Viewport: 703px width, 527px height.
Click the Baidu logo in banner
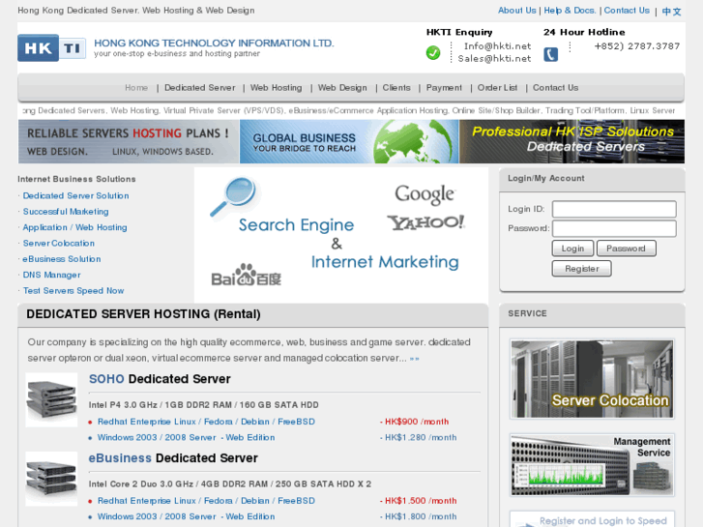(x=247, y=275)
